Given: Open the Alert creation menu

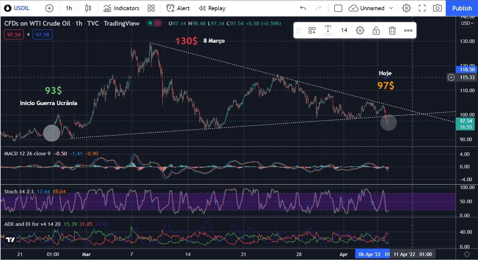Looking at the screenshot, I should 178,8.
